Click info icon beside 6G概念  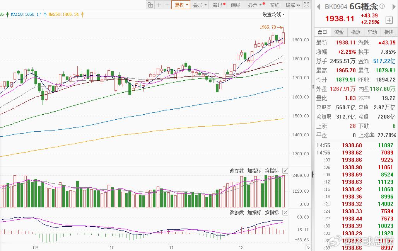coord(382,6)
